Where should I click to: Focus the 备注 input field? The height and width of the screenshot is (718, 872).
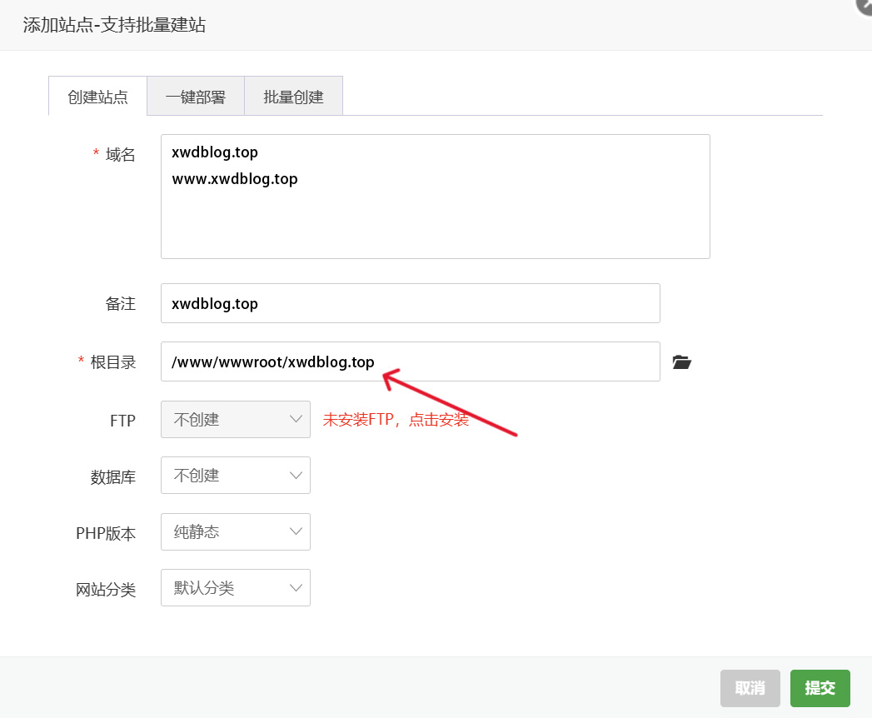pyautogui.click(x=410, y=303)
